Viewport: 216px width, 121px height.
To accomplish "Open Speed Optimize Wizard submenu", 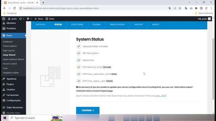I will (13, 59).
